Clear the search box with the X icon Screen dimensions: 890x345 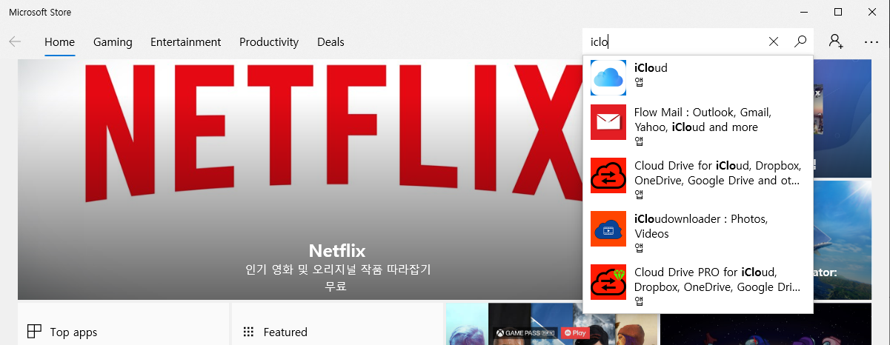click(x=774, y=41)
